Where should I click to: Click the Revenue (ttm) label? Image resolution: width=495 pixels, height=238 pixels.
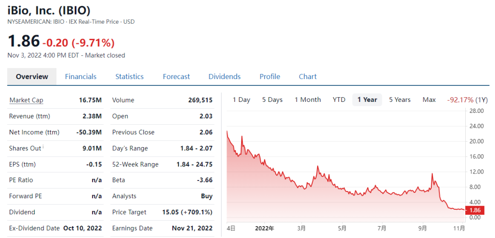(x=30, y=116)
